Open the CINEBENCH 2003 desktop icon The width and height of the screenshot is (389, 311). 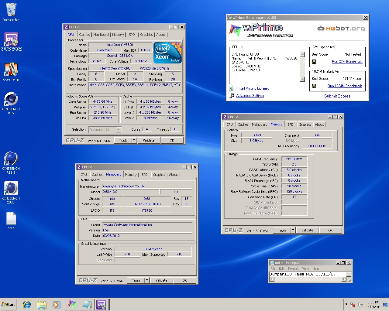click(x=11, y=193)
